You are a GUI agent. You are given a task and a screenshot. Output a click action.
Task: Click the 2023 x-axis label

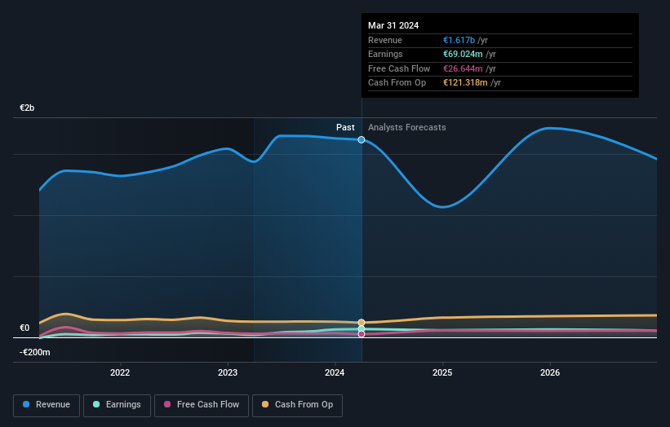[x=228, y=372]
